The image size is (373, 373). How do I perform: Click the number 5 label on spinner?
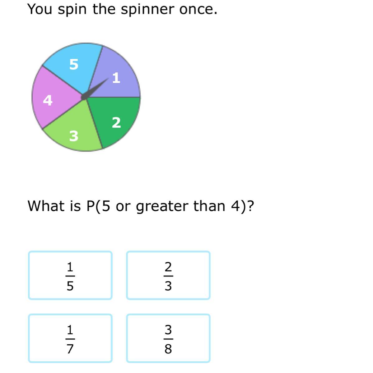point(74,64)
